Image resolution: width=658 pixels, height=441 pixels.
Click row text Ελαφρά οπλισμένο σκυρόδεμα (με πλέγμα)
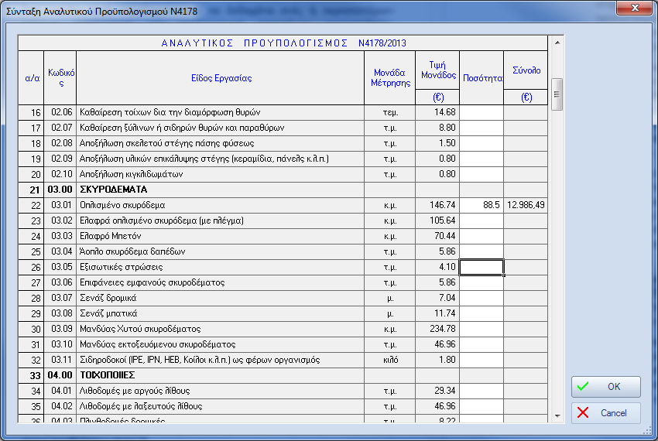click(162, 220)
